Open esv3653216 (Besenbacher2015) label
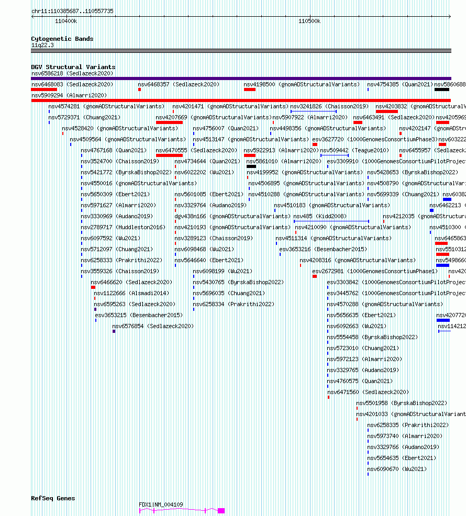Screen dimensions: 466x516 coord(323,249)
